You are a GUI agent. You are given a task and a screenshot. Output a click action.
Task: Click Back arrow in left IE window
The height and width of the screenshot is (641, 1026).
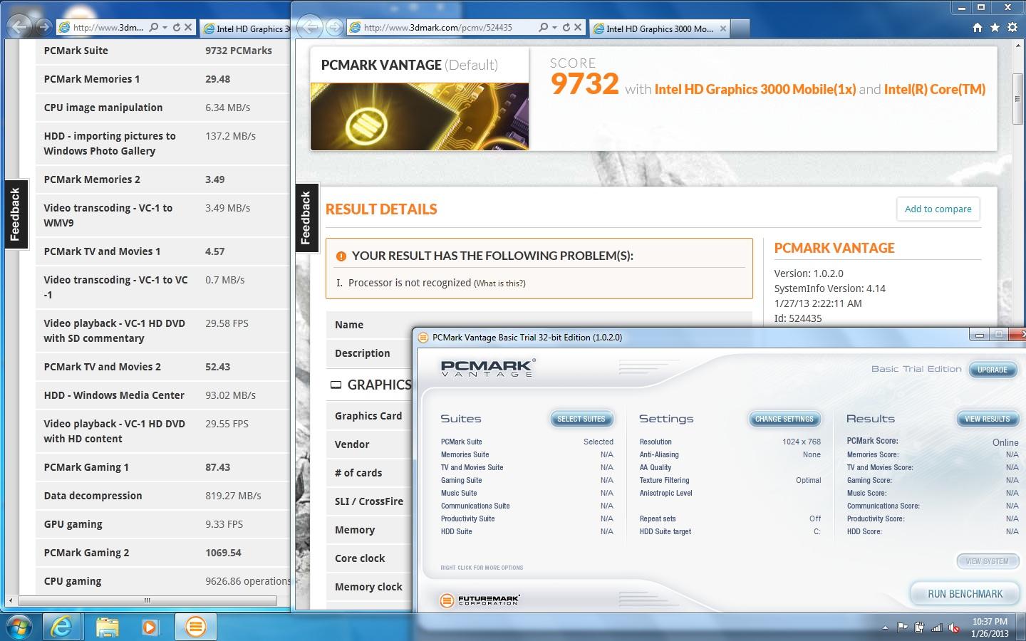[20, 27]
